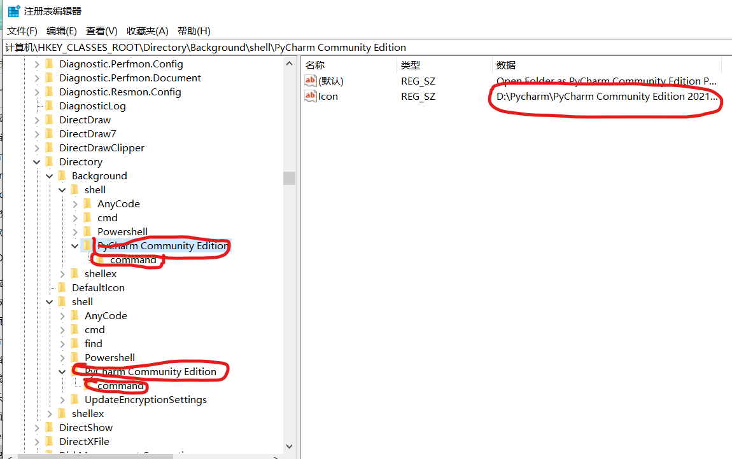Image resolution: width=732 pixels, height=459 pixels.
Task: Open the 收藏夹(A) menu
Action: click(x=148, y=31)
